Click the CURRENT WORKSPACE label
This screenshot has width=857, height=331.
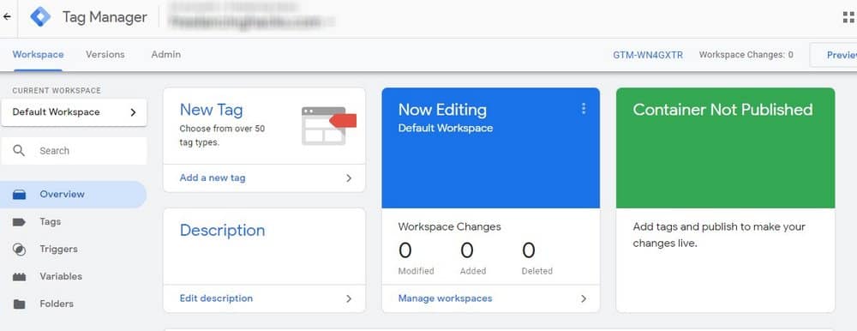click(57, 91)
